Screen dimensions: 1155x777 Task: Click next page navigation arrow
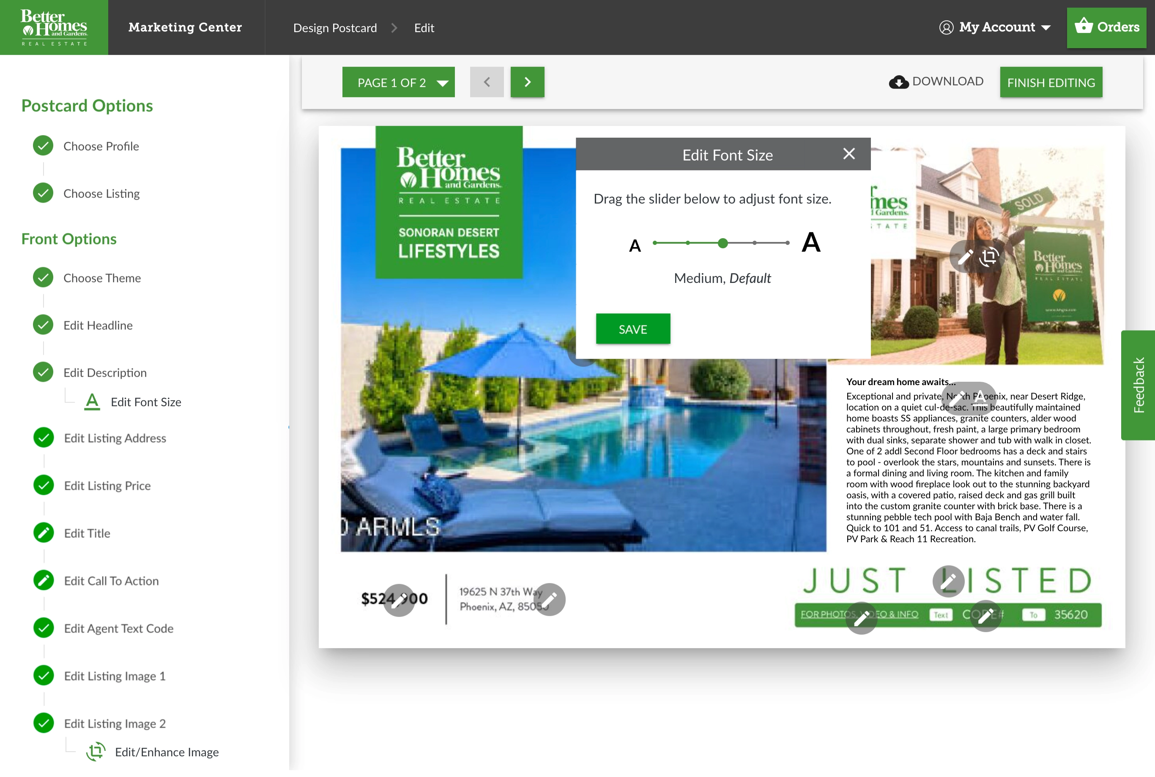(x=528, y=82)
